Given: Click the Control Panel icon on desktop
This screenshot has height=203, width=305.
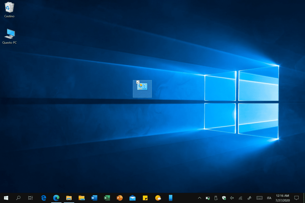Looking at the screenshot, I should [x=142, y=87].
